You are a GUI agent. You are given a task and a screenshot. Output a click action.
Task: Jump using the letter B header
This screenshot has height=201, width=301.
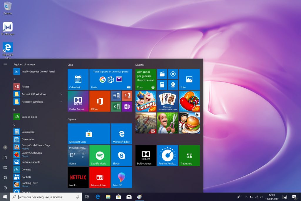pyautogui.click(x=14, y=109)
